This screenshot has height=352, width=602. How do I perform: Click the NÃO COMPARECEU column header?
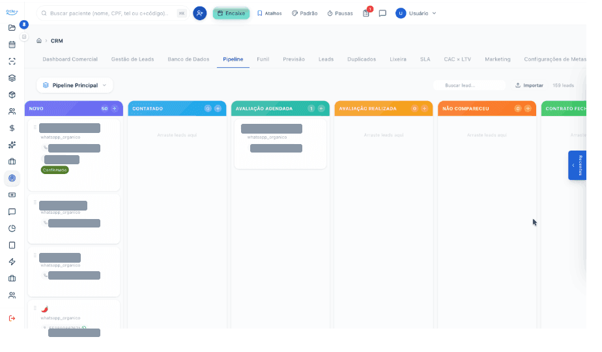(487, 109)
